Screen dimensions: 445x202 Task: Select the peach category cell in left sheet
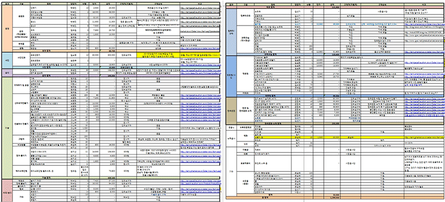point(7,28)
